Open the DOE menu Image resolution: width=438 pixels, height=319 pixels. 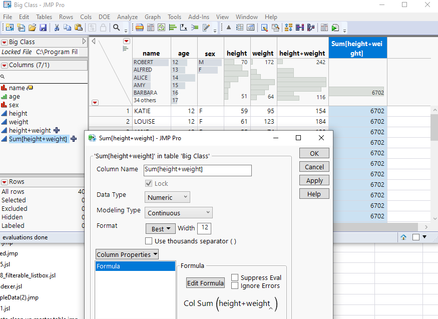pos(104,17)
